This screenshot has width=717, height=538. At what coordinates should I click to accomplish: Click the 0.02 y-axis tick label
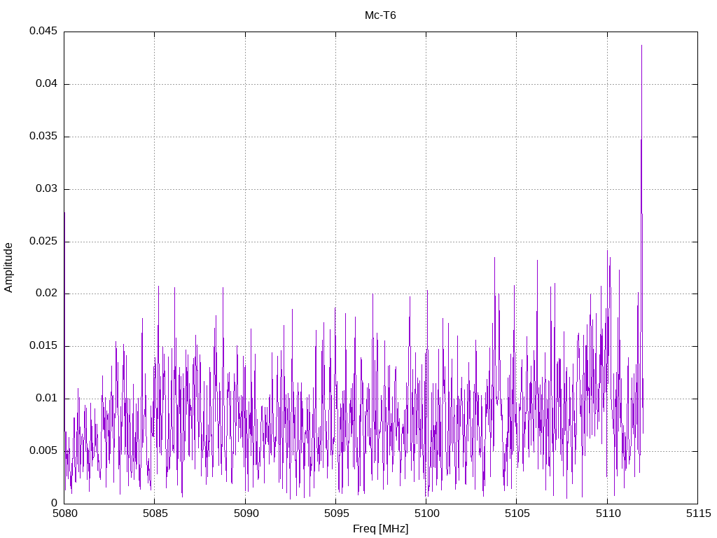coord(46,294)
